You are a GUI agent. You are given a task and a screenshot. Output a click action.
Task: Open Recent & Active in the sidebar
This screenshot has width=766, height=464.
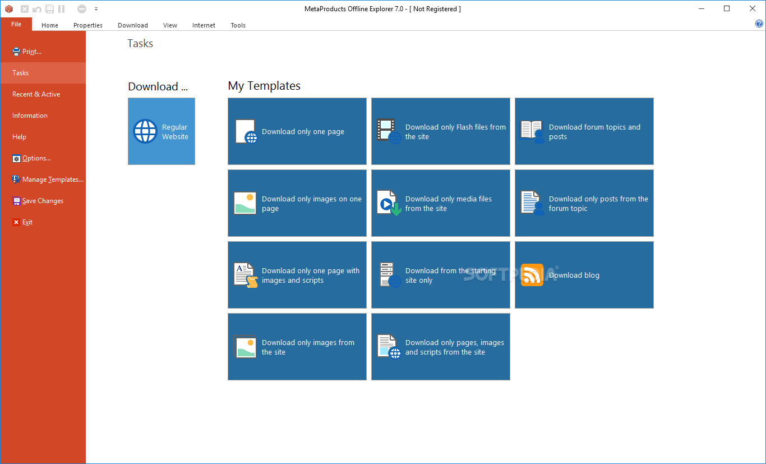43,94
